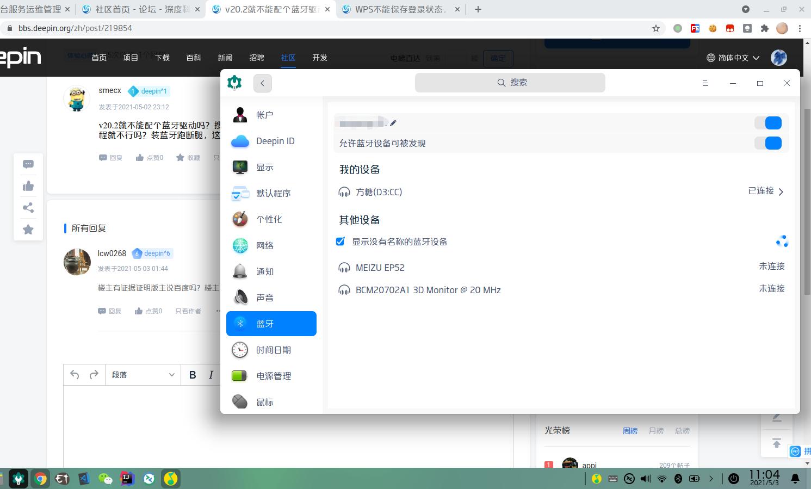
Task: Undo in the reply editor toolbar
Action: coord(75,375)
